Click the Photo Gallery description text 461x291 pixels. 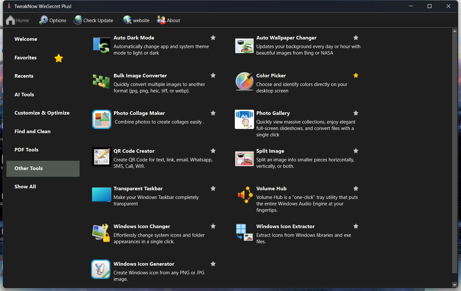(306, 128)
